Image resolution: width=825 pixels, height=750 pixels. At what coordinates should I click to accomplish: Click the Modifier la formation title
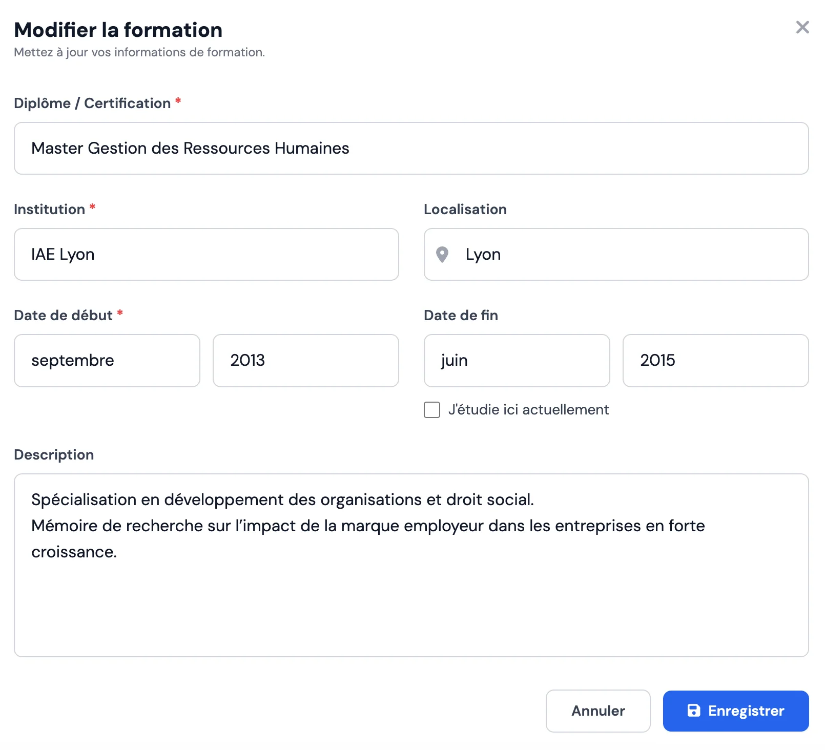118,30
